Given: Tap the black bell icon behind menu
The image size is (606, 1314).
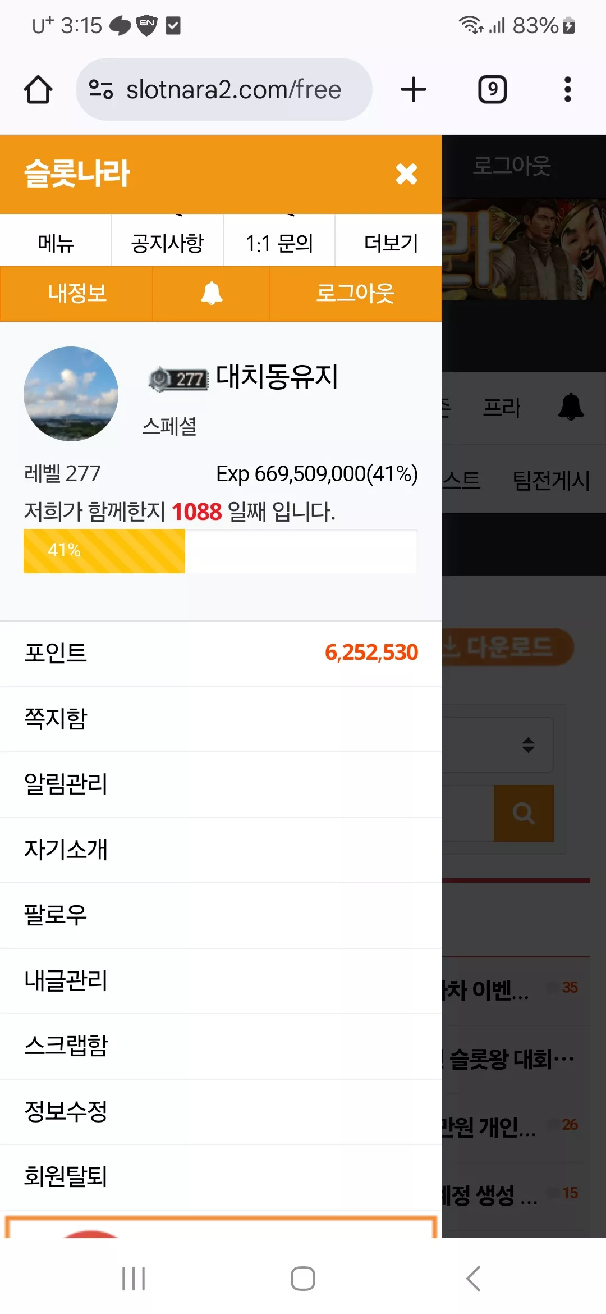Looking at the screenshot, I should [x=571, y=407].
